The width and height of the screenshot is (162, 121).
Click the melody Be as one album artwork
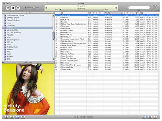(28, 89)
